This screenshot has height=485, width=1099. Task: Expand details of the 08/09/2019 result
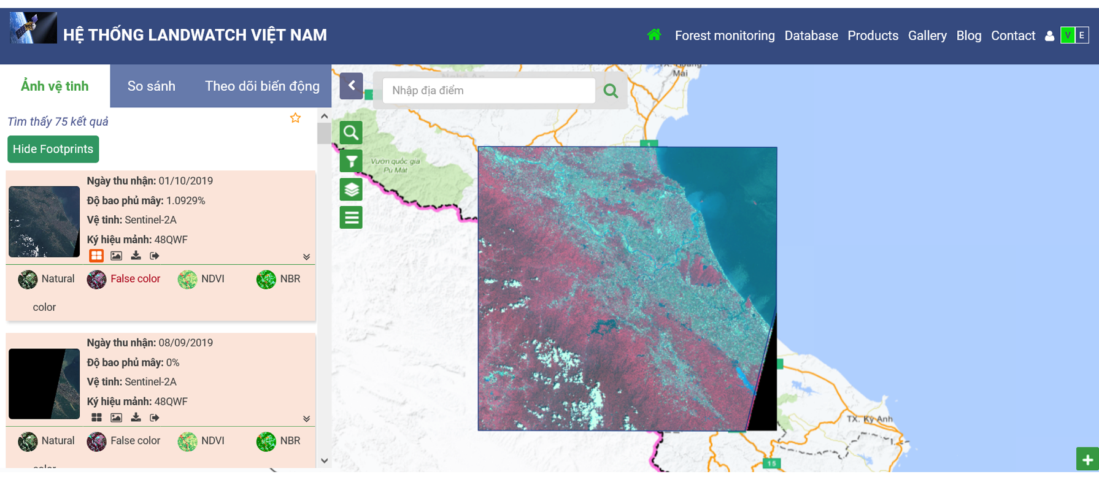pyautogui.click(x=306, y=419)
